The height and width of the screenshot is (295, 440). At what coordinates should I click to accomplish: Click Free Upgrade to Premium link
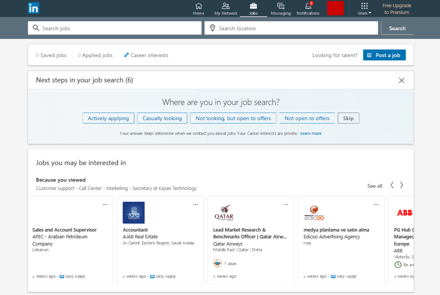(397, 9)
